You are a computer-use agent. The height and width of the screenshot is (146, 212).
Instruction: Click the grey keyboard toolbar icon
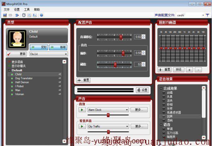tap(11, 15)
